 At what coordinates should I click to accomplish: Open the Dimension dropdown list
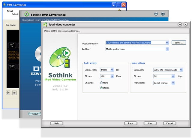(x=181, y=70)
